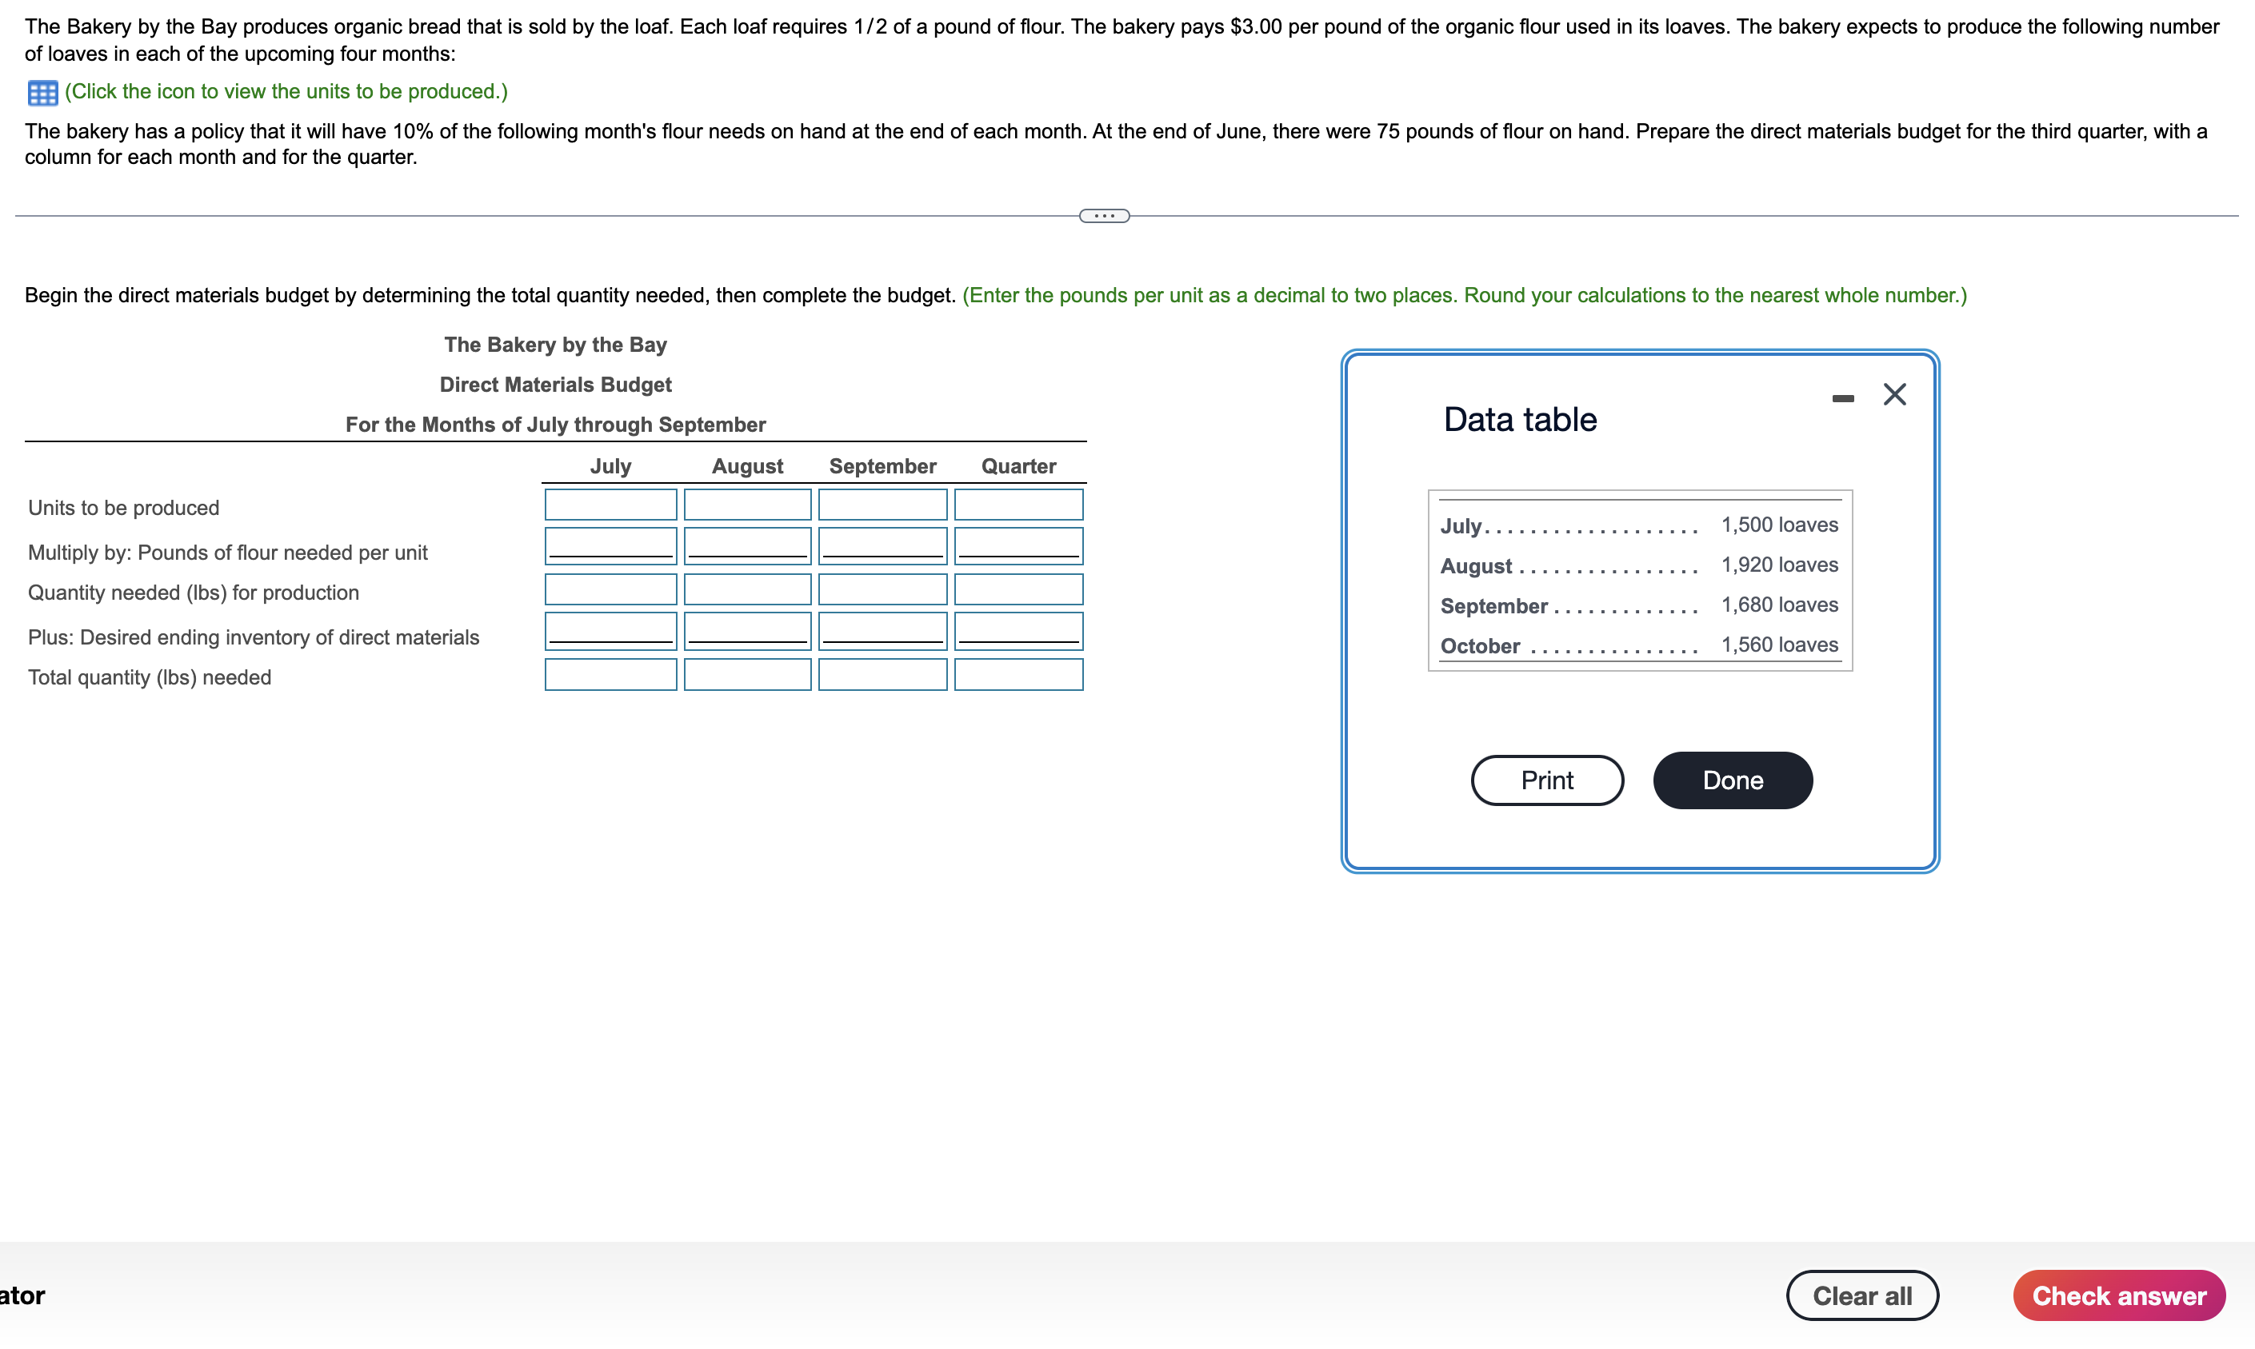This screenshot has width=2255, height=1349.
Task: Click Quarter quantity needed for production field
Action: [1018, 589]
